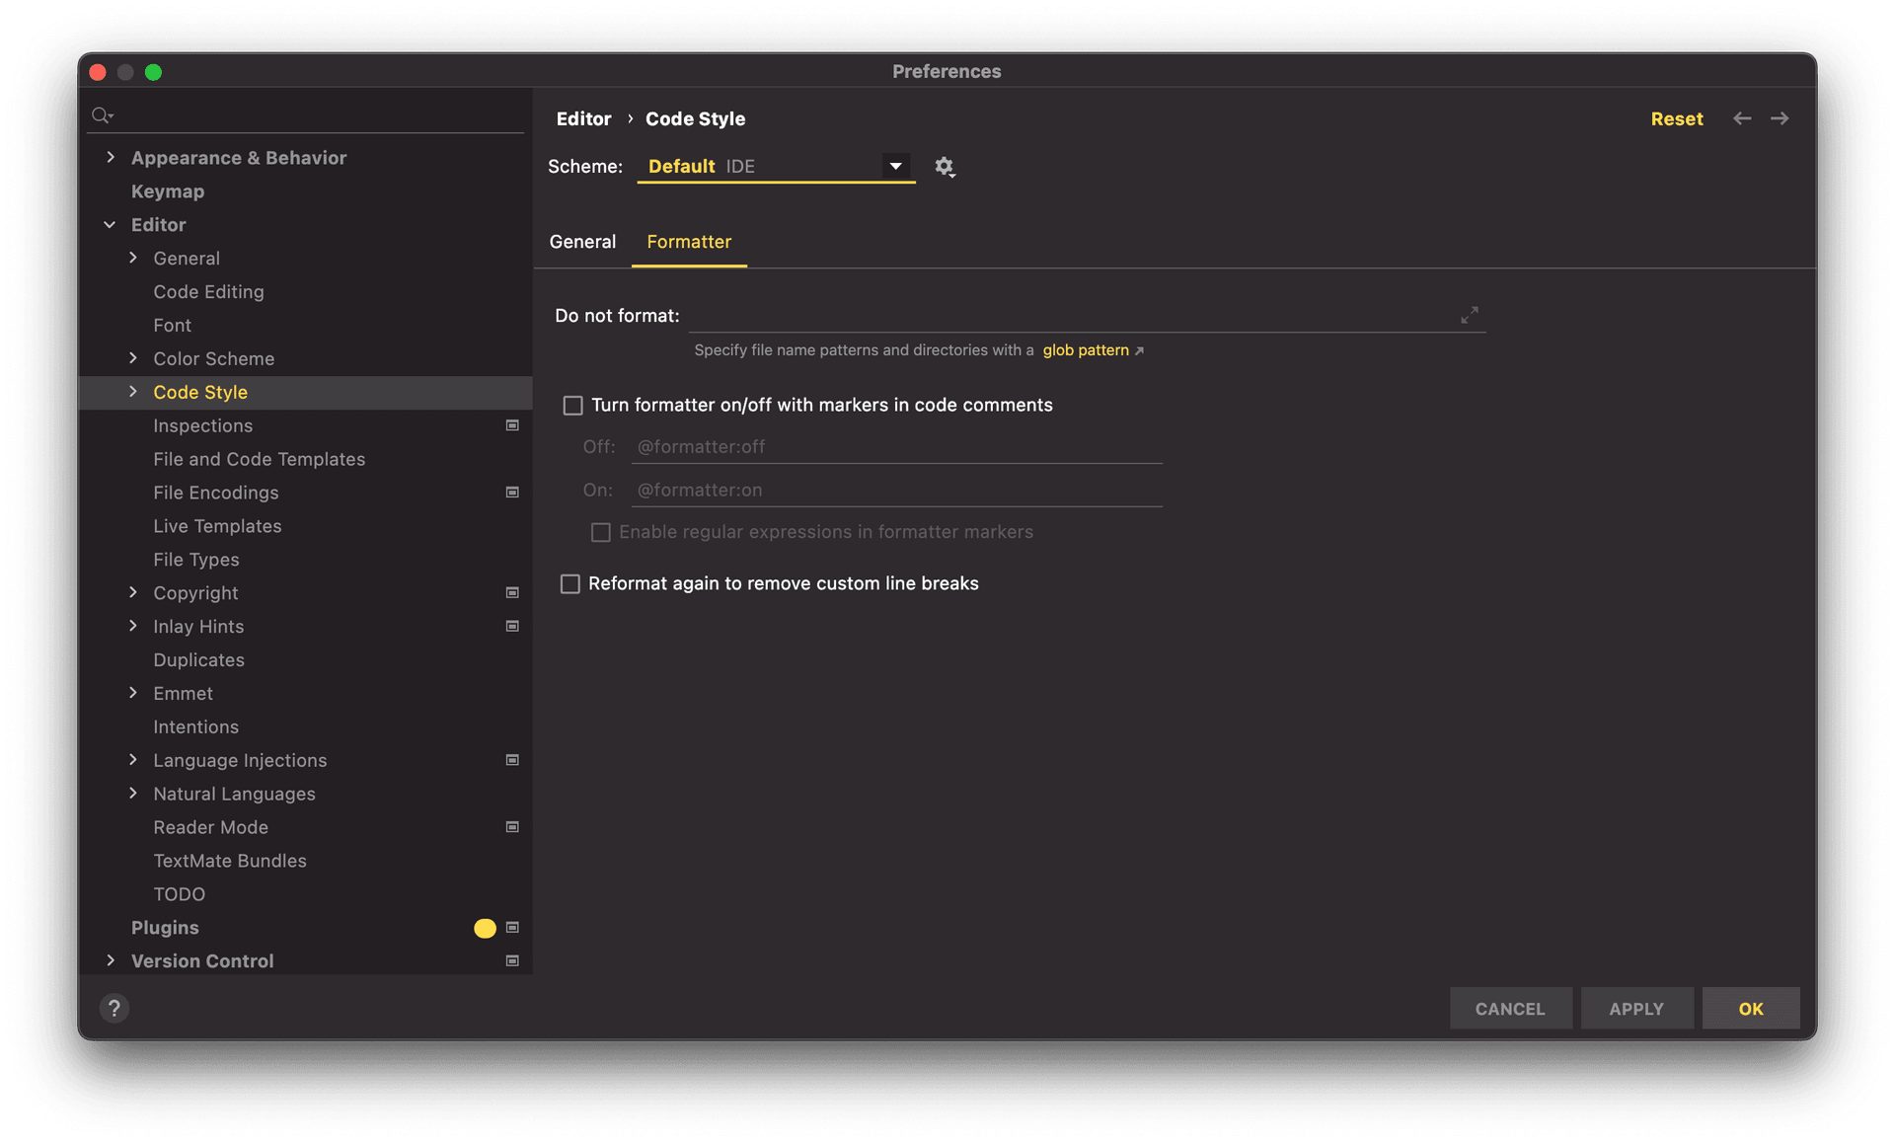Click the project-level icon beside Copyright
The image size is (1895, 1143).
pyautogui.click(x=512, y=593)
